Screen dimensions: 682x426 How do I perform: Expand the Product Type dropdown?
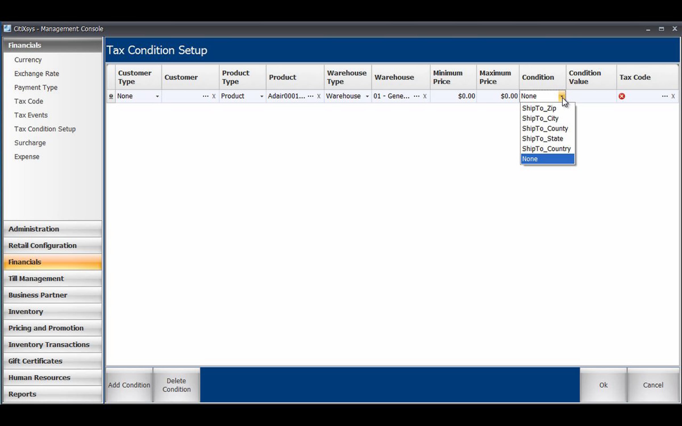pos(261,96)
